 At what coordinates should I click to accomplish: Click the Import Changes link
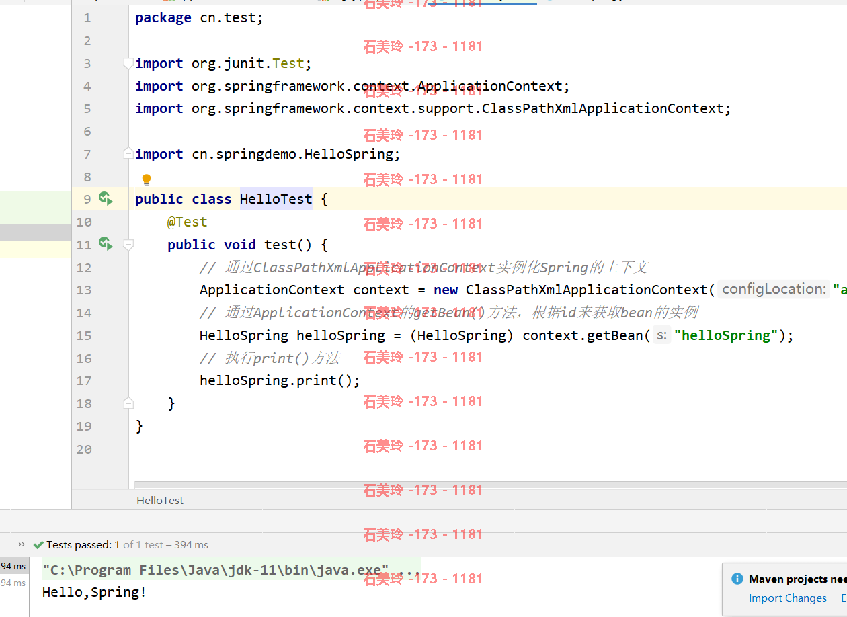coord(788,598)
